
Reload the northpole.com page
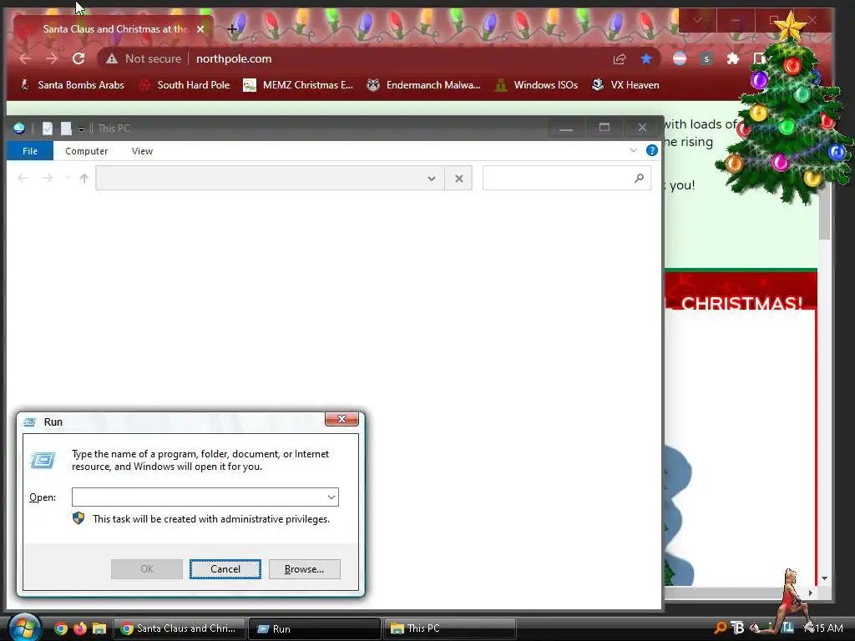(78, 58)
